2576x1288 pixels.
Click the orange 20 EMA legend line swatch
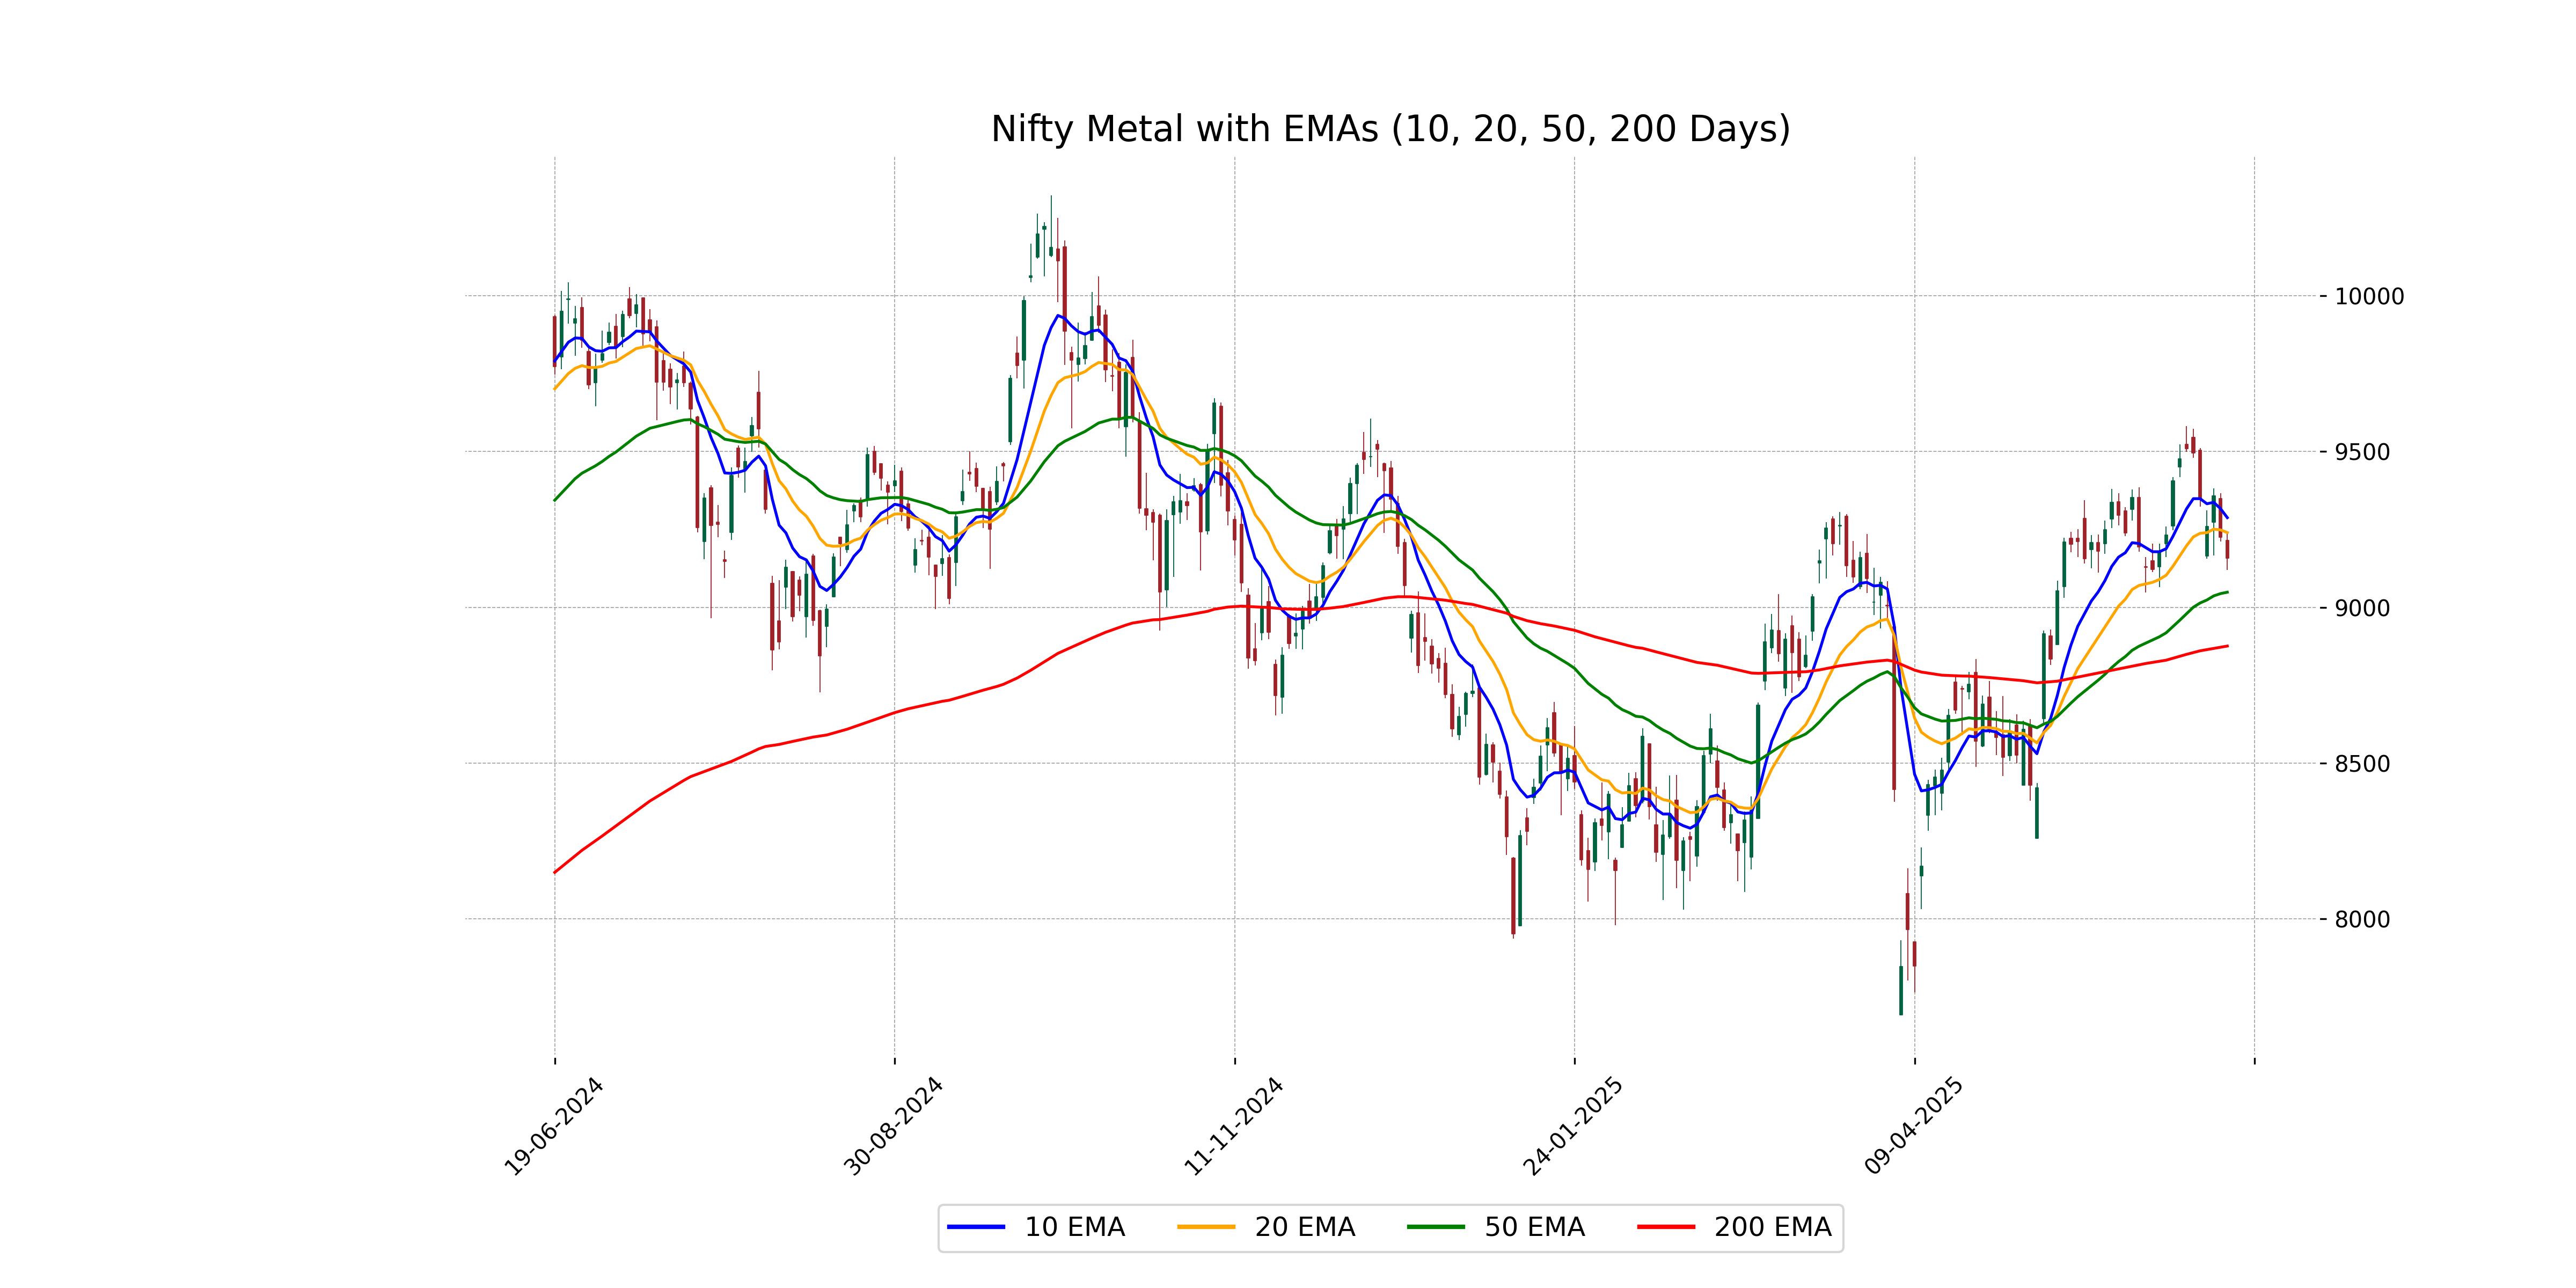[1206, 1227]
